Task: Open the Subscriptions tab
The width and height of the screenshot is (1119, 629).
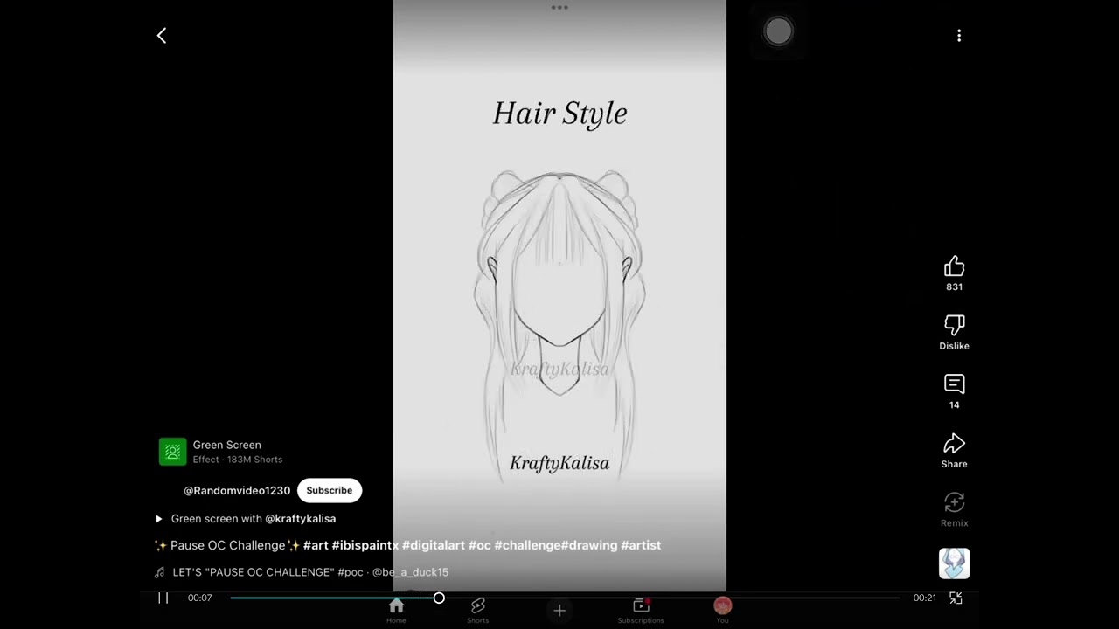Action: pyautogui.click(x=641, y=611)
